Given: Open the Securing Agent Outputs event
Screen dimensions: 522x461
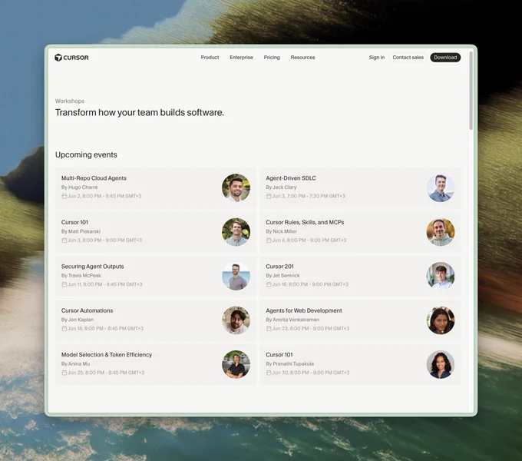Looking at the screenshot, I should 156,276.
